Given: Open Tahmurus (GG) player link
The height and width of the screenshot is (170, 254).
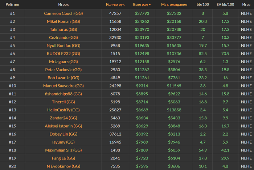Looking at the screenshot, I should (x=64, y=29).
